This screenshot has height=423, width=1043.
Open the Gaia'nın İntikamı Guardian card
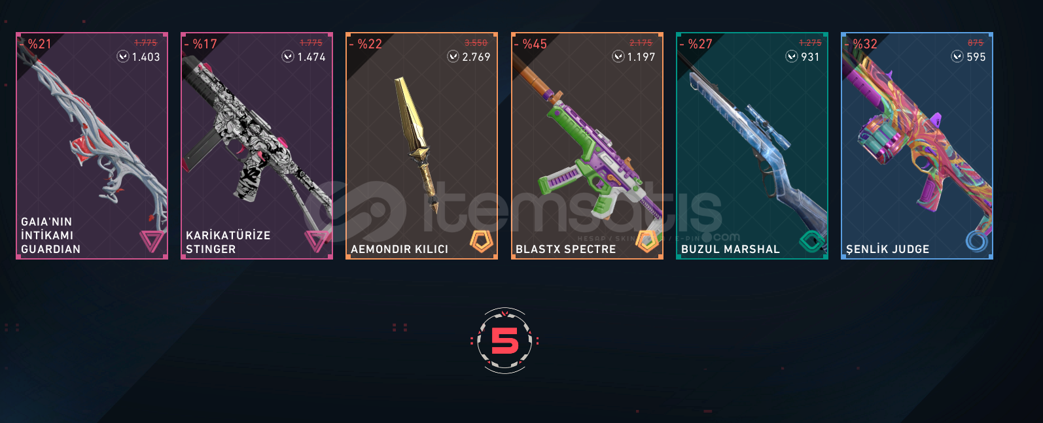click(92, 146)
